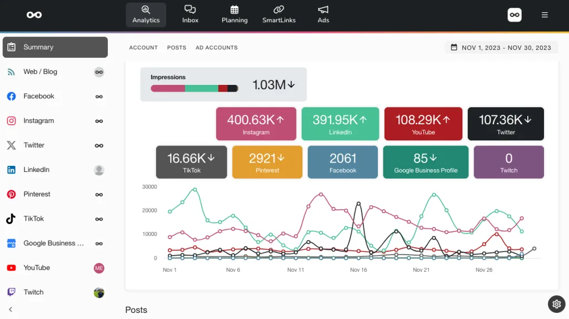
Task: Click the Instagram logo icon in sidebar
Action: [11, 121]
